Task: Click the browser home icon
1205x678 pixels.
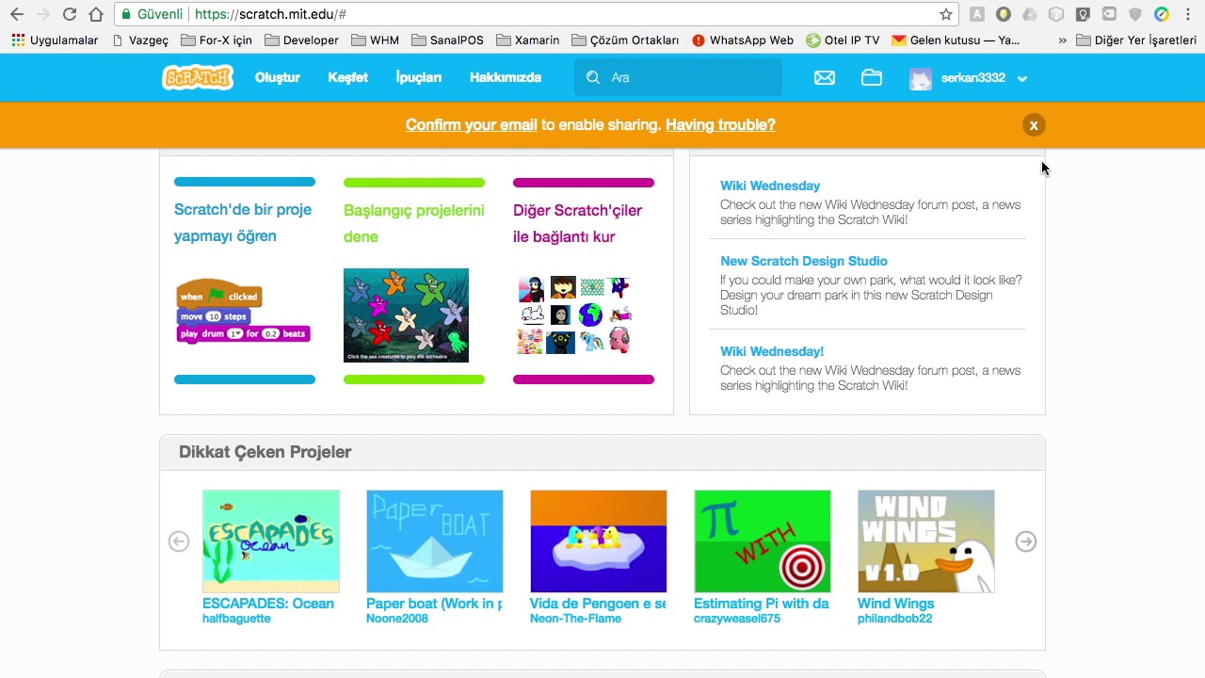Action: point(96,14)
